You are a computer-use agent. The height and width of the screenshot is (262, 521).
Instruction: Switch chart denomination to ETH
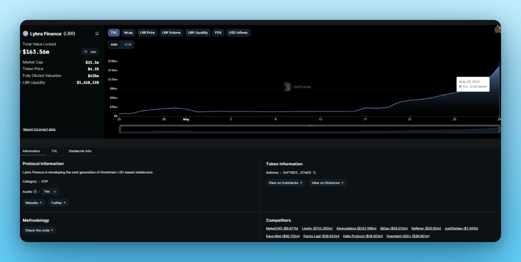[x=128, y=45]
